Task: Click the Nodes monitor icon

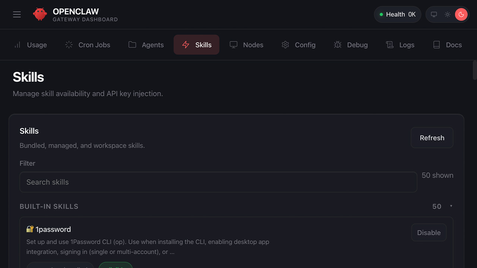Action: click(x=234, y=45)
